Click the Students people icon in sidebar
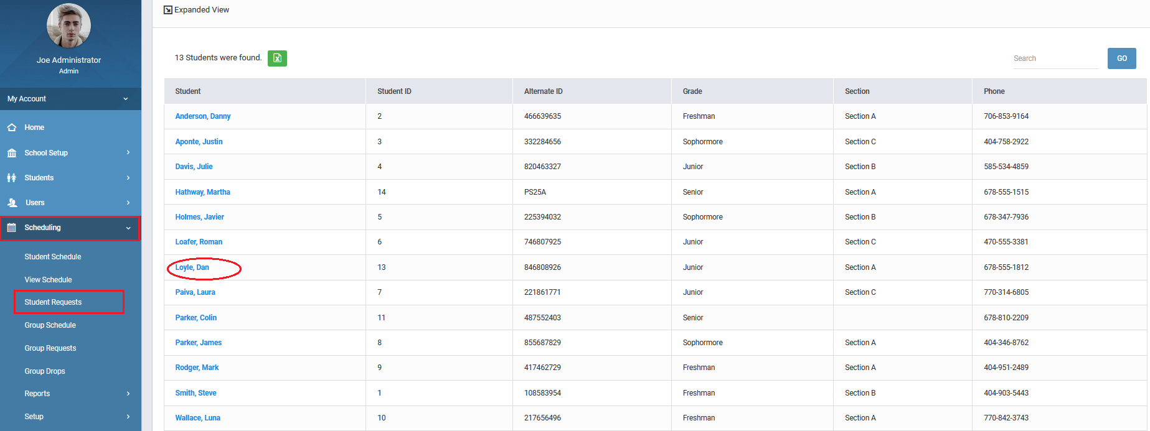 (x=12, y=178)
